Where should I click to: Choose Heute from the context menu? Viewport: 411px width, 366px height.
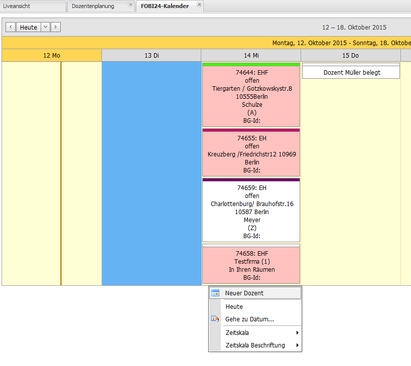(x=234, y=306)
